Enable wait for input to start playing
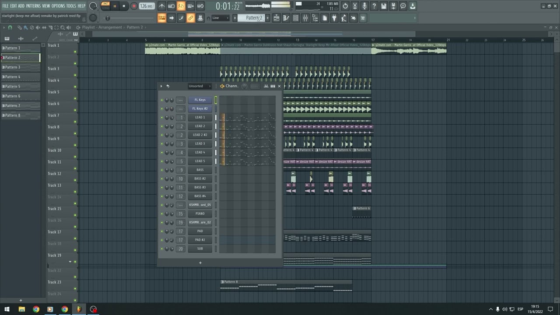The image size is (560, 315). pos(171,6)
